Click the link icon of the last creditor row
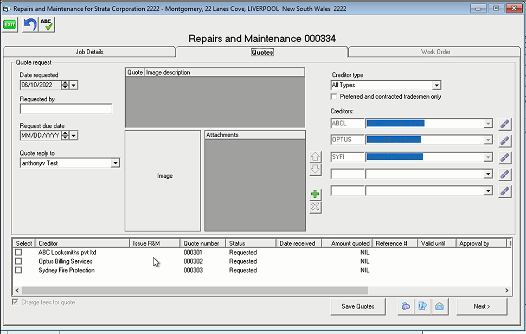The image size is (526, 334). point(504,191)
